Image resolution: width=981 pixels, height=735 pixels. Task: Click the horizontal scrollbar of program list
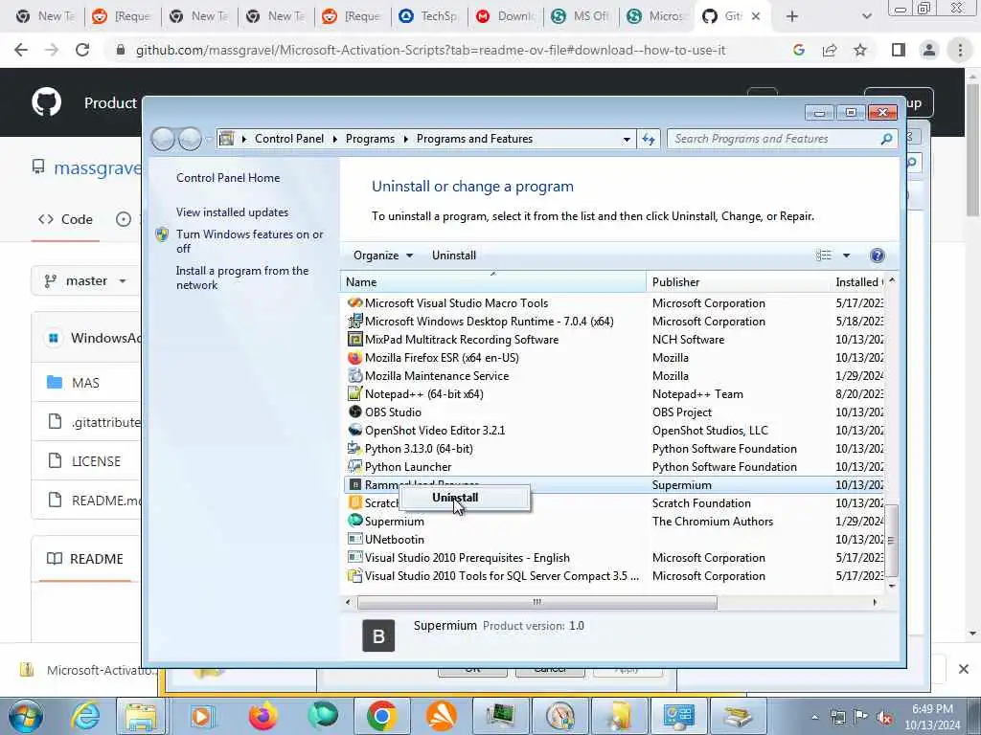pos(536,603)
